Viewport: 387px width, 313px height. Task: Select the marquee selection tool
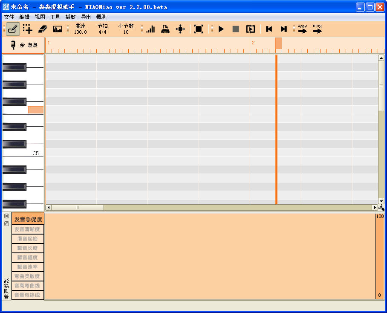pos(28,29)
